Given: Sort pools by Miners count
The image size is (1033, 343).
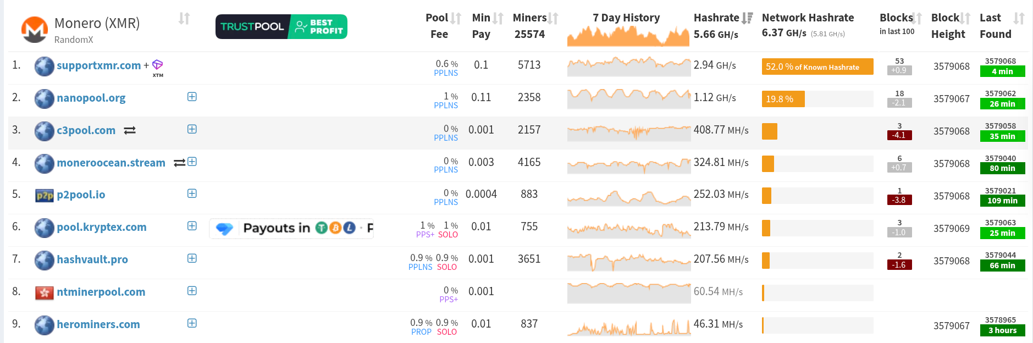Looking at the screenshot, I should pos(553,19).
